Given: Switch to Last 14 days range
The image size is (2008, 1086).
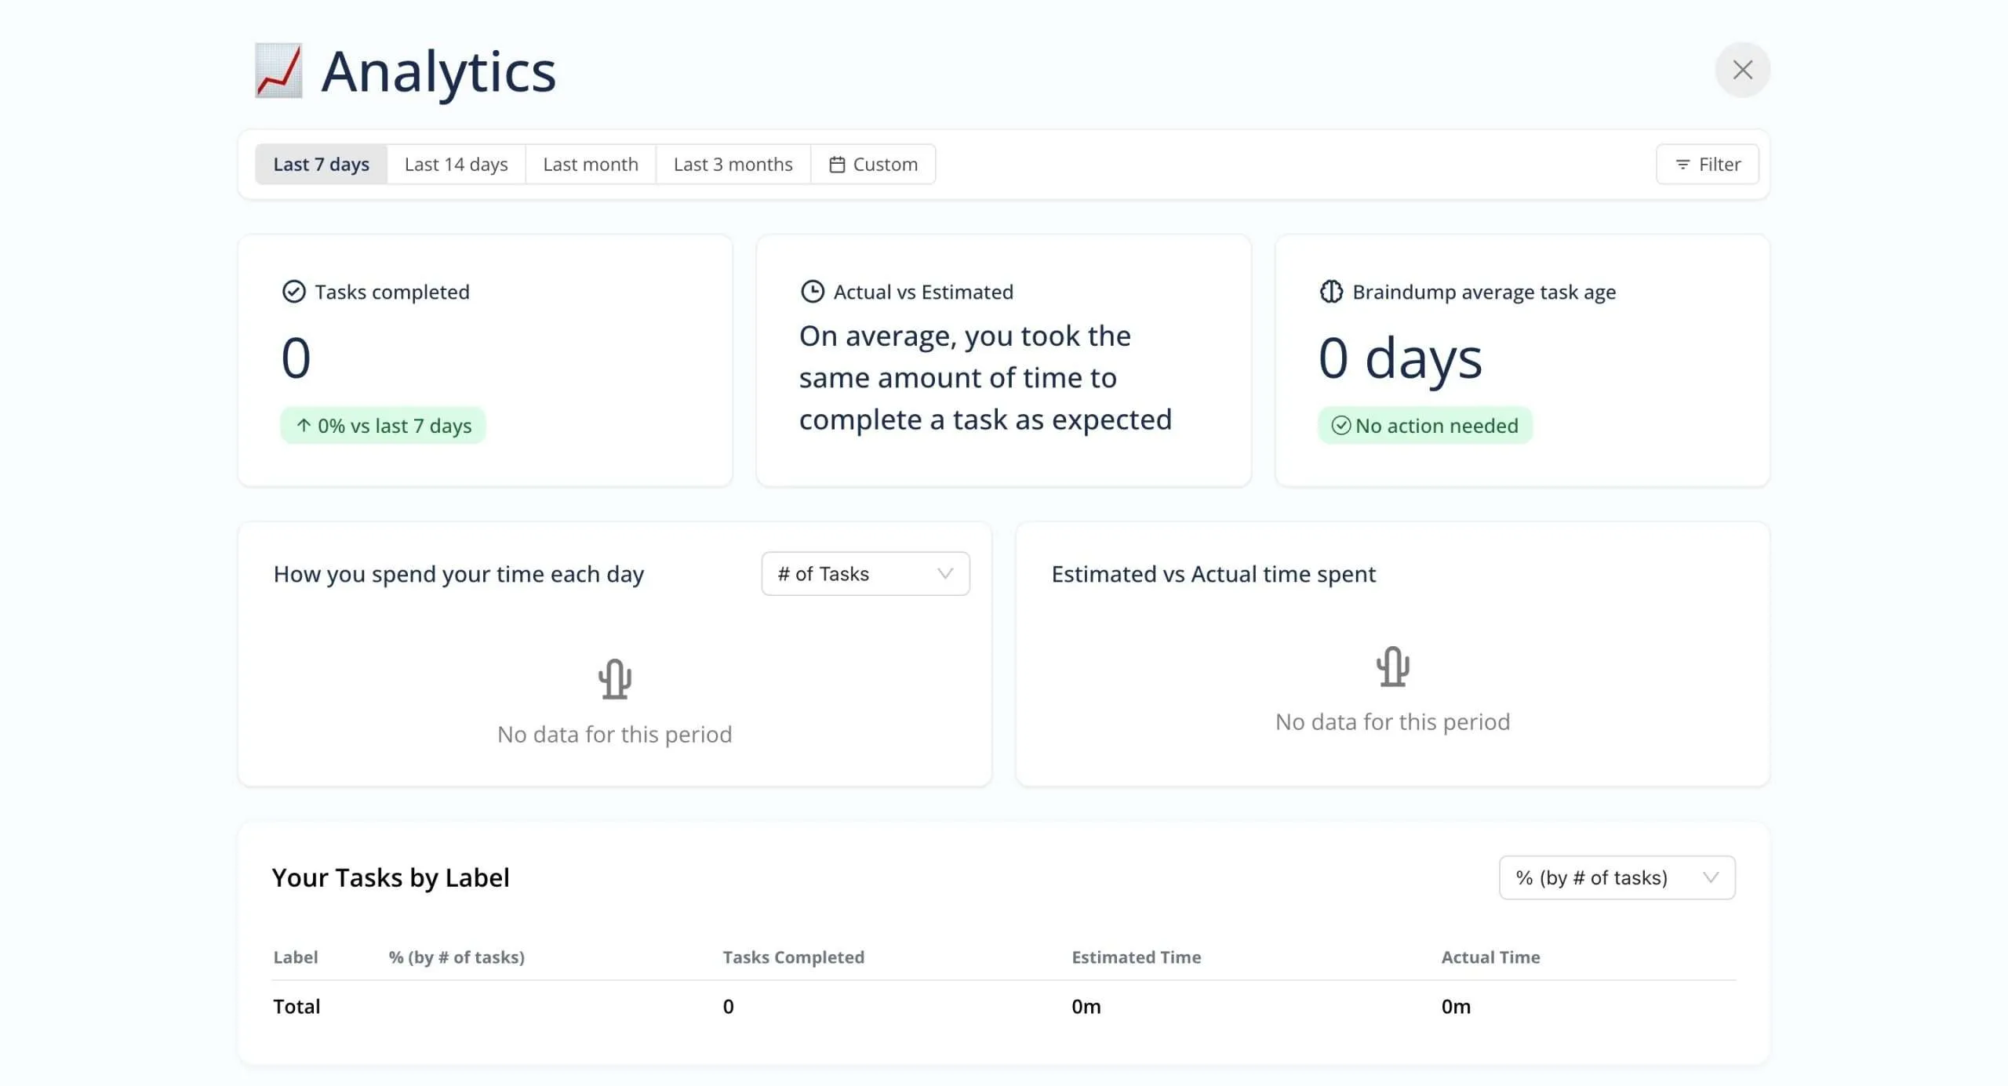Looking at the screenshot, I should click(x=457, y=164).
